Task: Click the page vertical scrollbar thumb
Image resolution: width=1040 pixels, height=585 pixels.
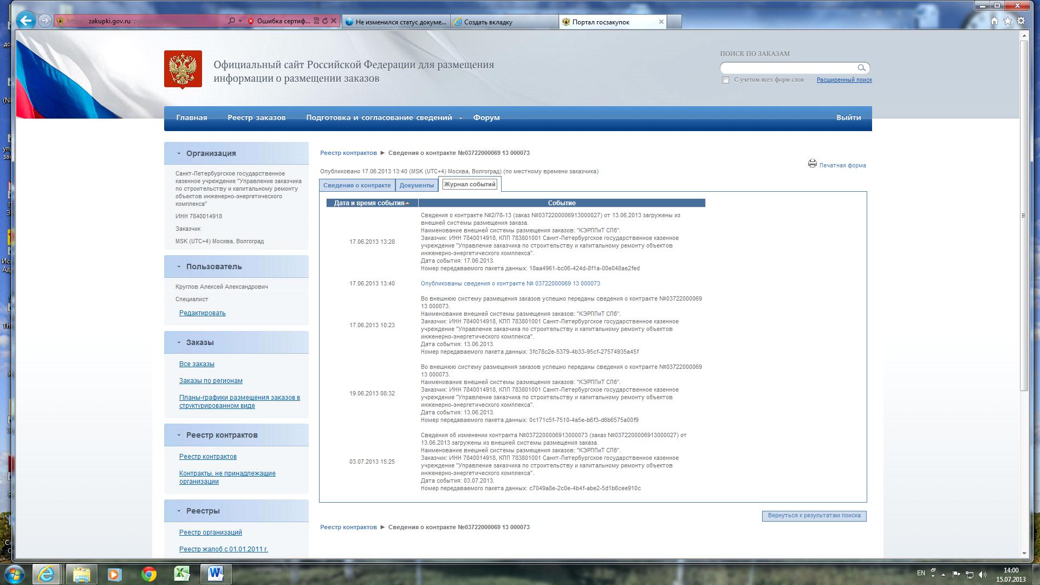Action: click(1024, 216)
